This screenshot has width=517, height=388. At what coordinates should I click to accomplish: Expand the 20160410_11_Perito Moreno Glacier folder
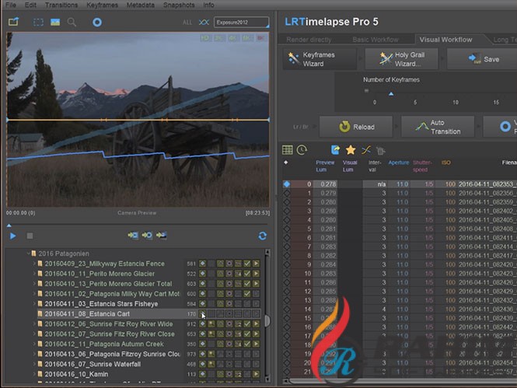click(35, 274)
